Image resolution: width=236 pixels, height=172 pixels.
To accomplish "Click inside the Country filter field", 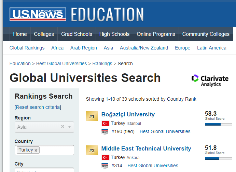I will (x=56, y=150).
